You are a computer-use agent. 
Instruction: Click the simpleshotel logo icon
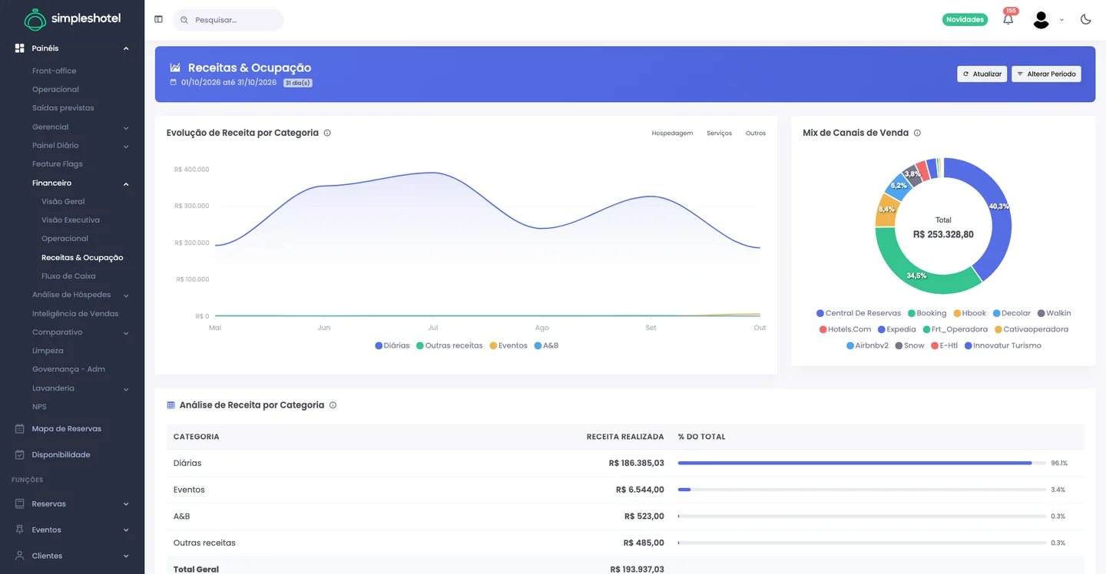[x=35, y=19]
